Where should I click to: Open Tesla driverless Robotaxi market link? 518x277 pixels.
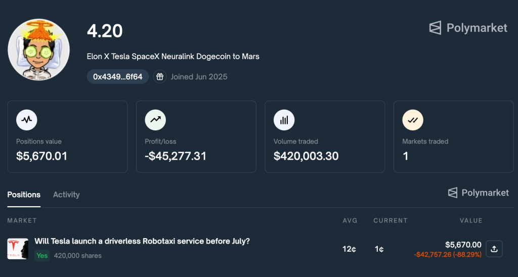tap(142, 241)
